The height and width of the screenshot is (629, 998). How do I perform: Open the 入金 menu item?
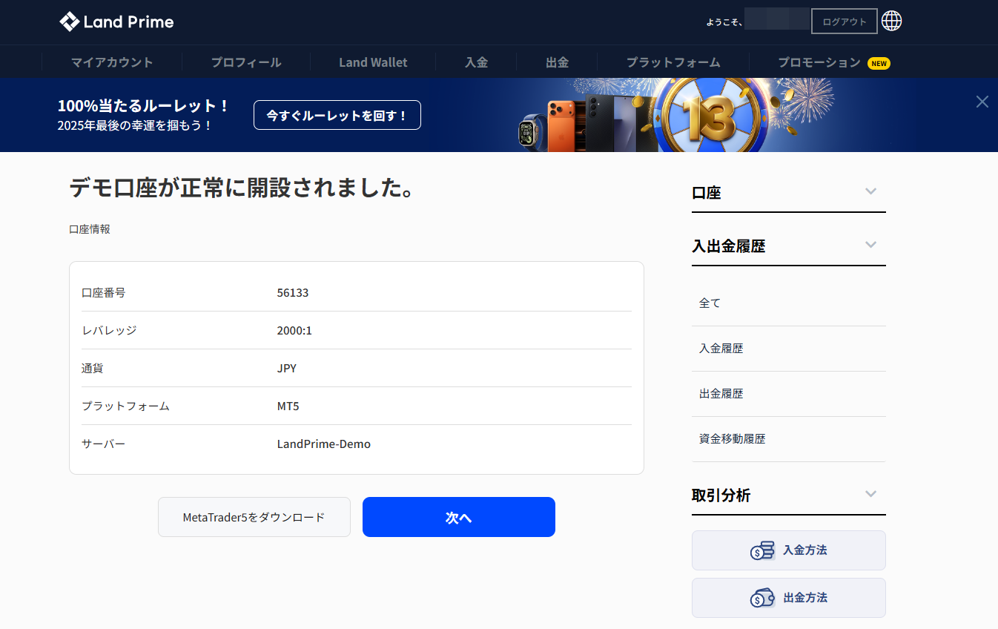click(x=476, y=62)
